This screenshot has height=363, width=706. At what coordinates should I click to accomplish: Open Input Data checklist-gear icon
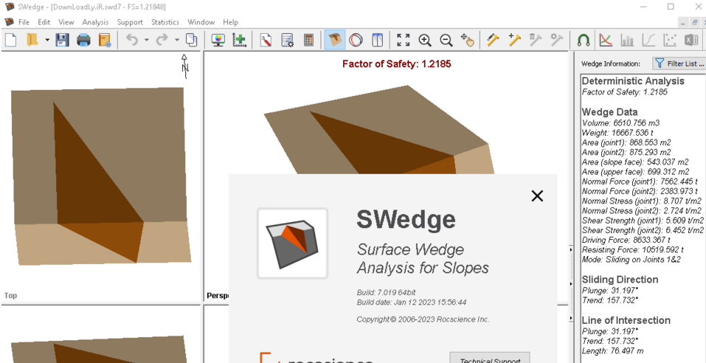pos(287,40)
